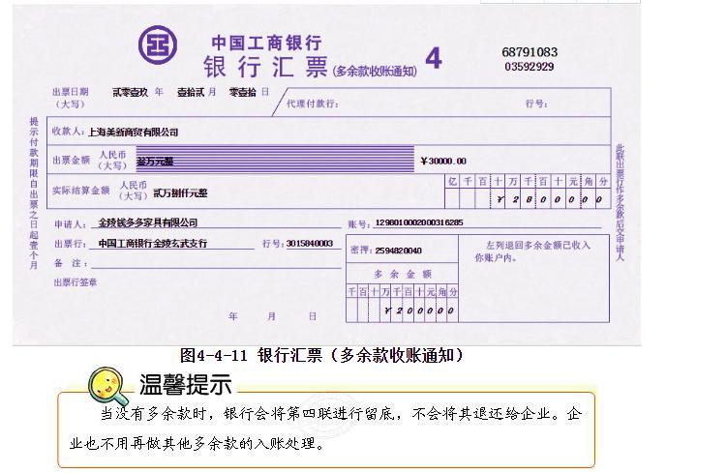Viewport: 727px width, 473px height.
Task: Click the tip line starting 业也不用再做
Action: pos(197,444)
